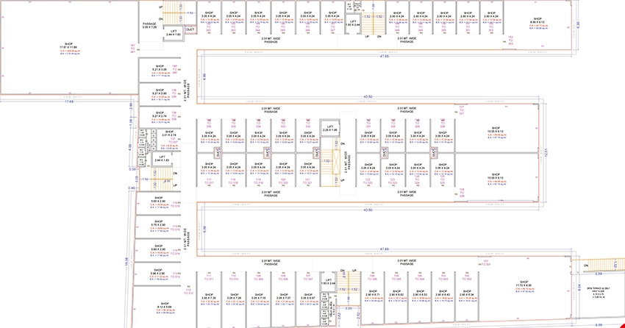
Task: Select the 112 TO 312 unit number
Action: 188,291
